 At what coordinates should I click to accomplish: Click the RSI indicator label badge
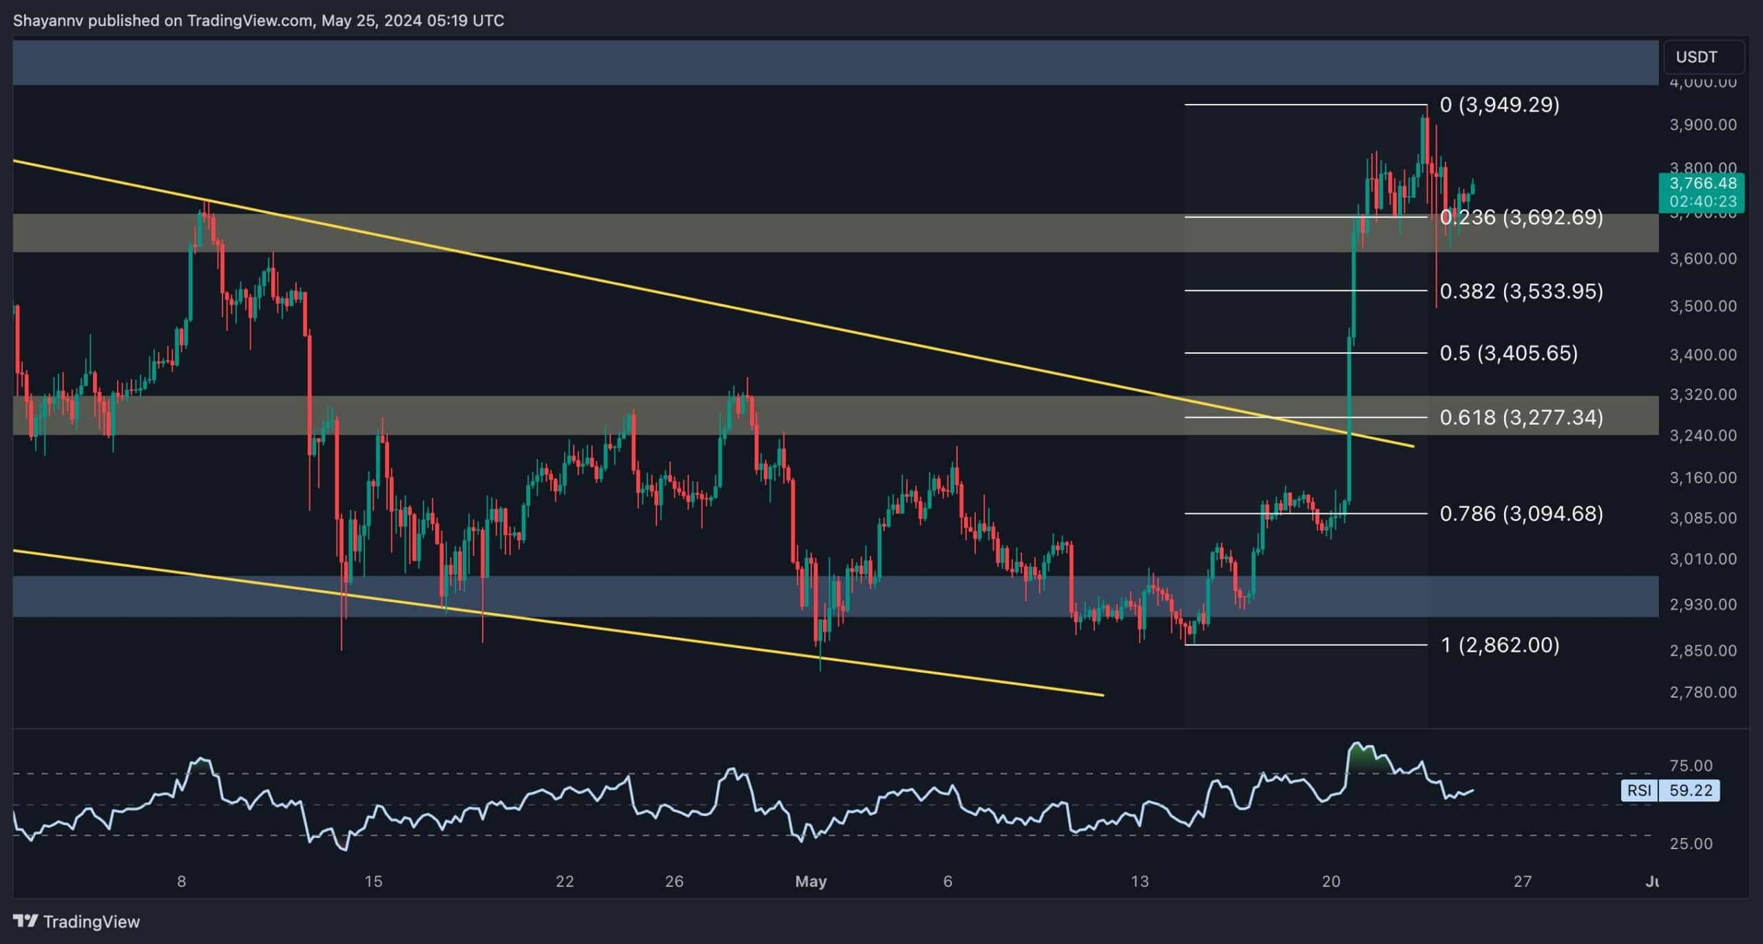[x=1639, y=790]
